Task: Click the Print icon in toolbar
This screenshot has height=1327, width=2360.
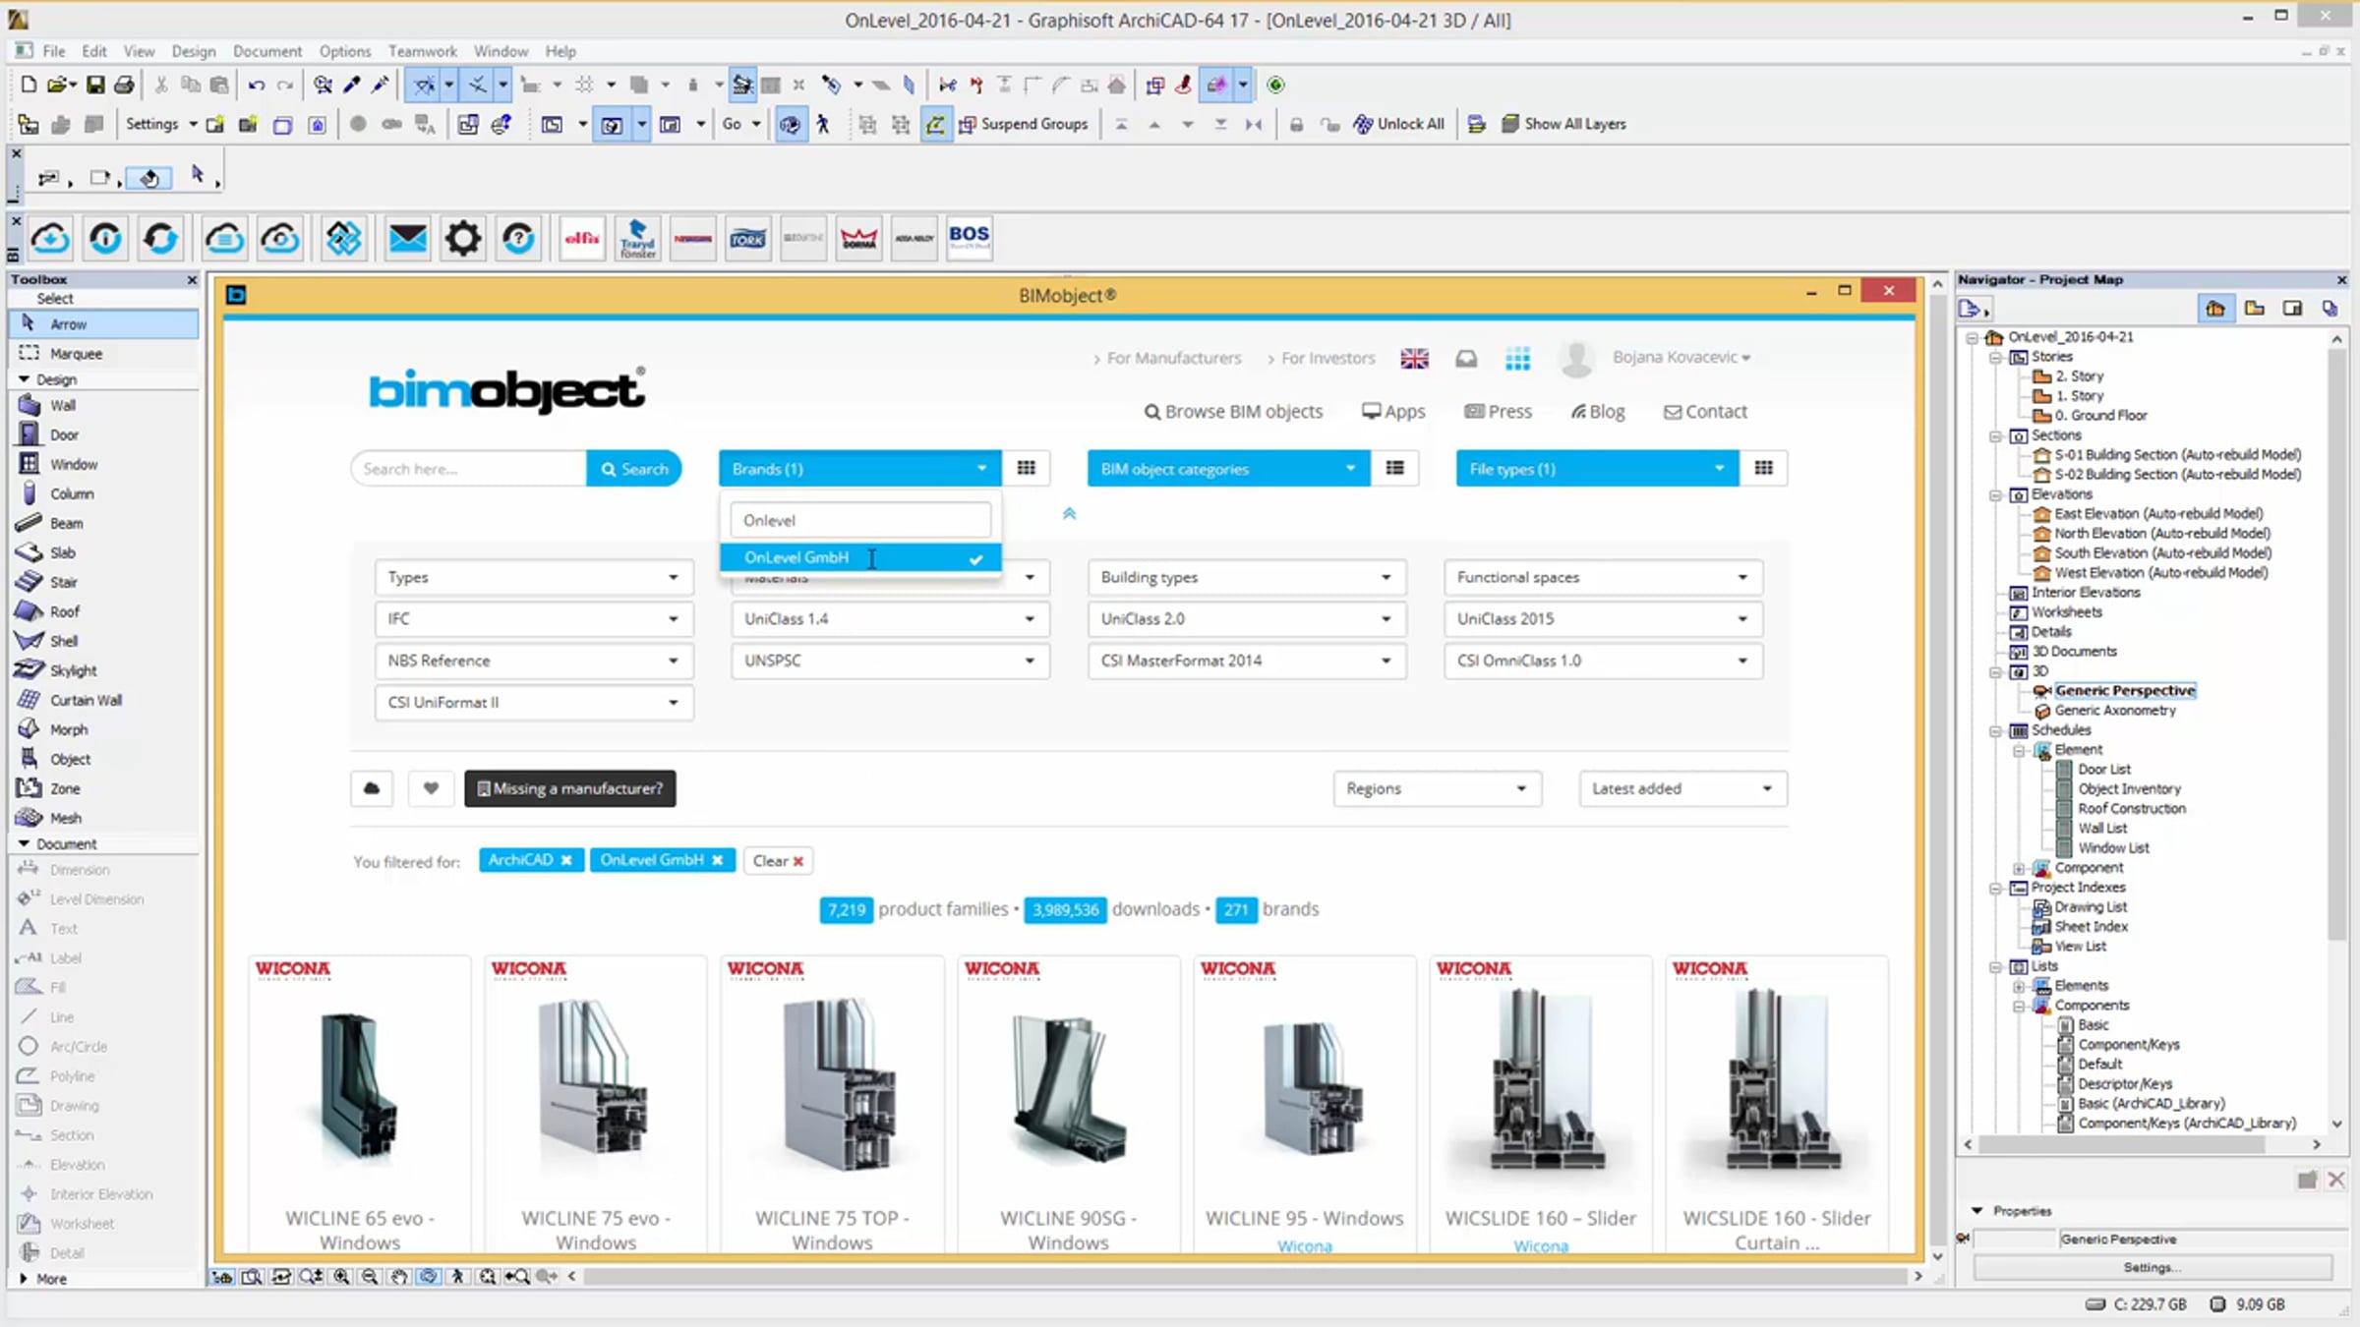Action: click(124, 85)
